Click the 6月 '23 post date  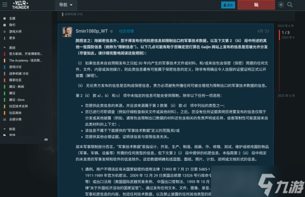point(263,31)
